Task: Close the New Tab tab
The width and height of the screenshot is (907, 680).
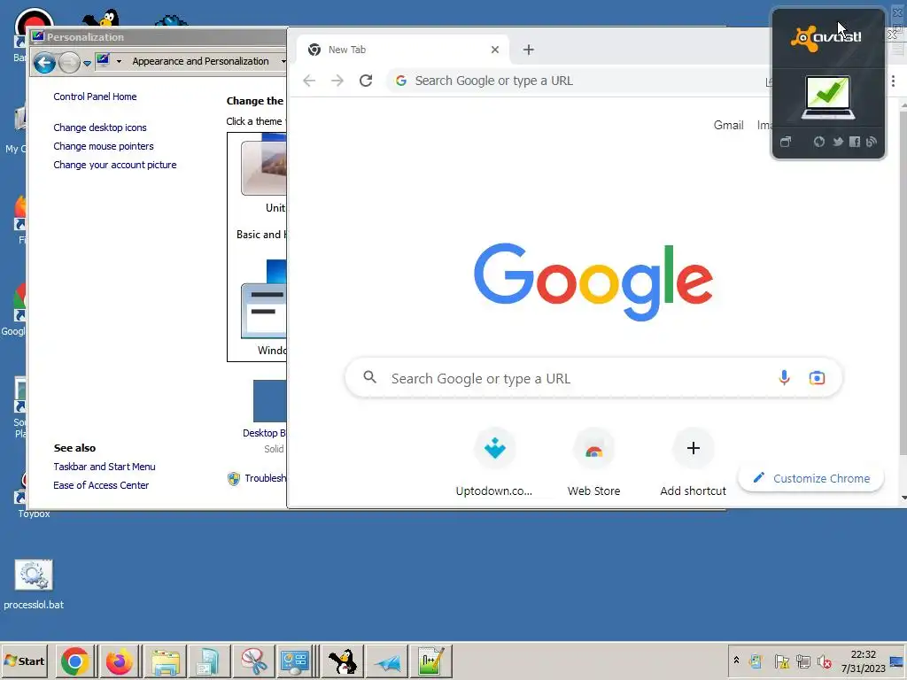Action: pyautogui.click(x=494, y=50)
